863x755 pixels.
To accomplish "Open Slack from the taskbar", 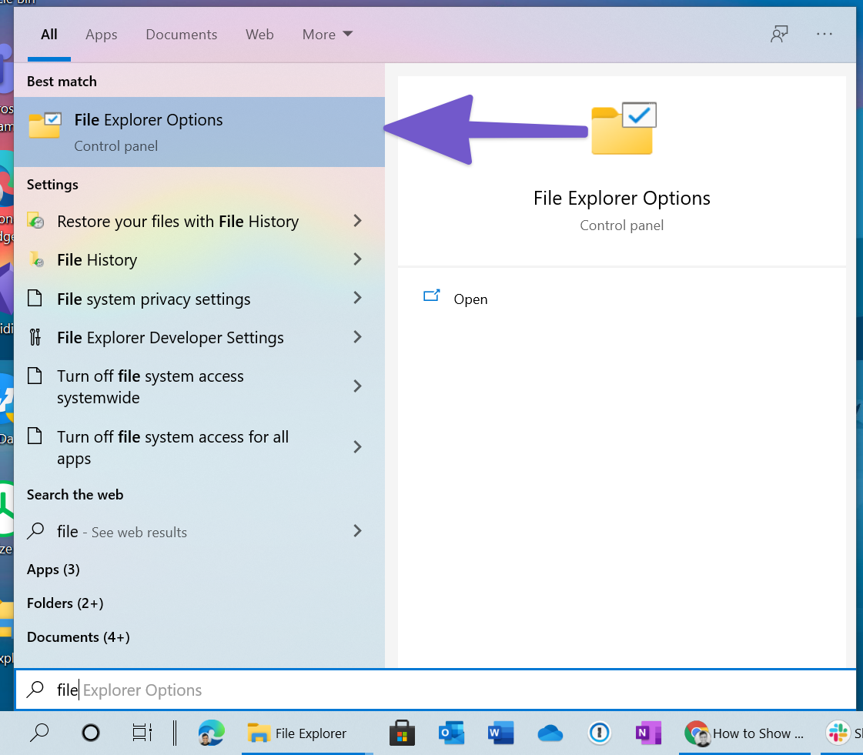I will point(838,733).
